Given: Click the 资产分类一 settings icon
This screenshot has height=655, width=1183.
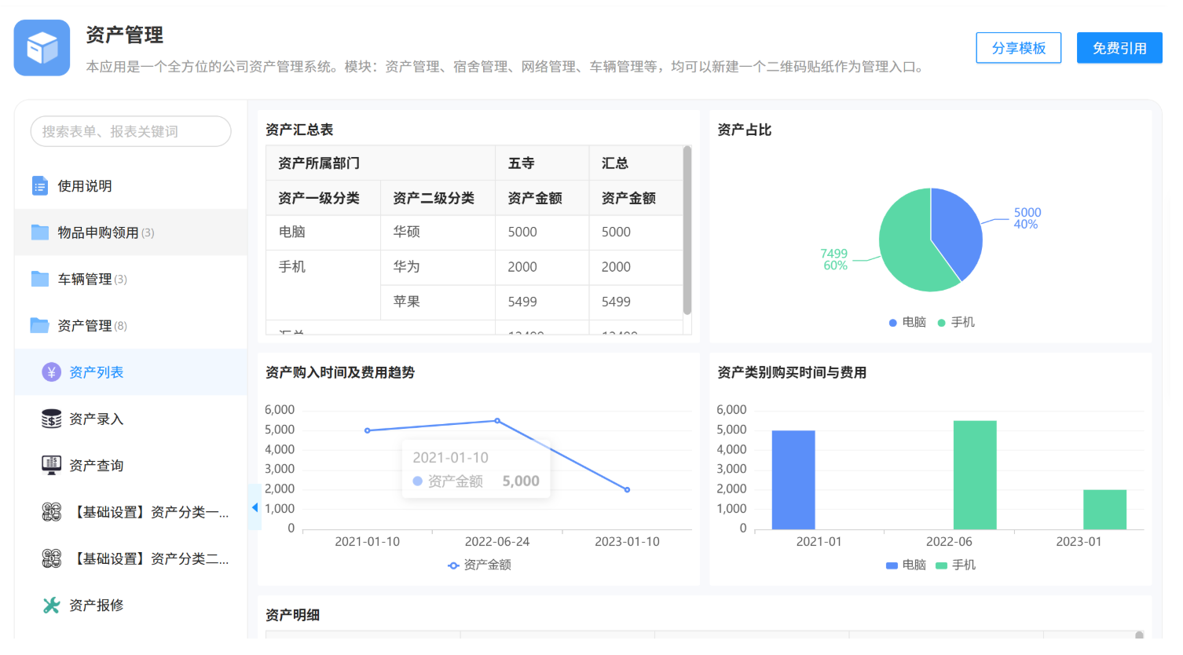Looking at the screenshot, I should click(51, 512).
